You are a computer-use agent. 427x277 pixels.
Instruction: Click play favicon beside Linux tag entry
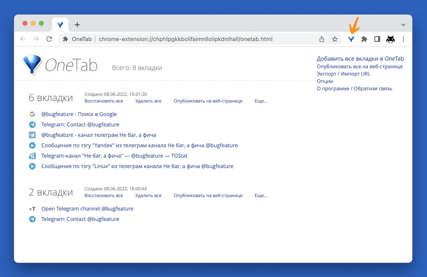tap(32, 166)
